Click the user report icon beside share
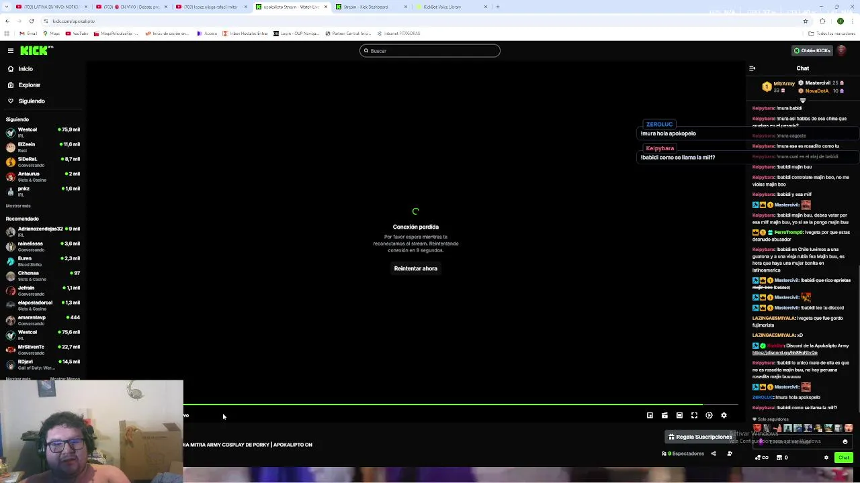 [x=730, y=453]
